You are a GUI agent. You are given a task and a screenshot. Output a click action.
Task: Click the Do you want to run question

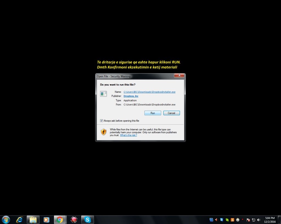[118, 85]
